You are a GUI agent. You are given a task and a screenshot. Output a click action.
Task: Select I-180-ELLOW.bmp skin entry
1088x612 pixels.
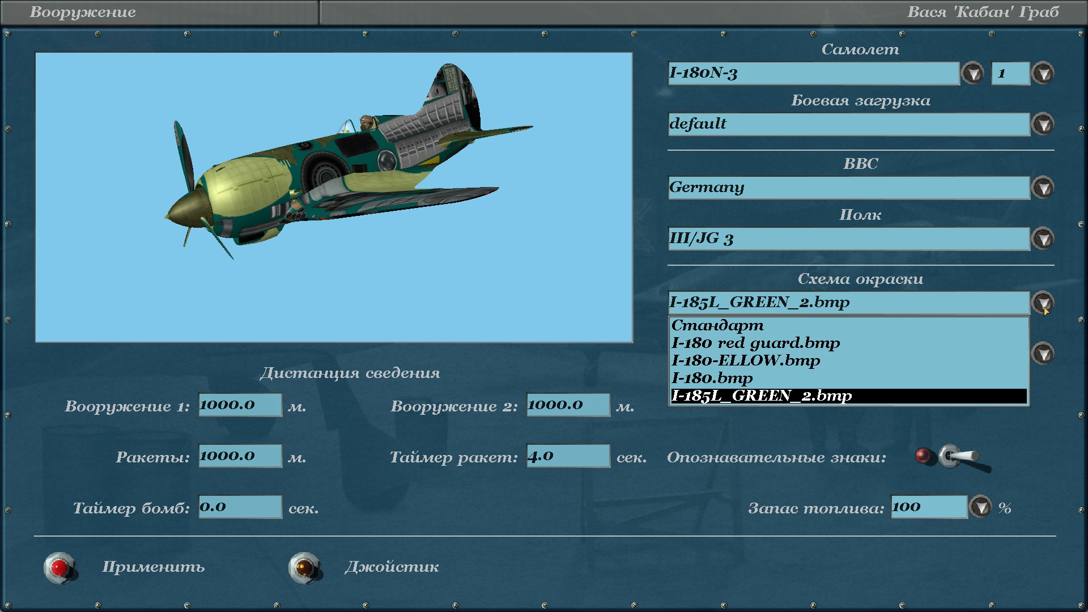(746, 361)
